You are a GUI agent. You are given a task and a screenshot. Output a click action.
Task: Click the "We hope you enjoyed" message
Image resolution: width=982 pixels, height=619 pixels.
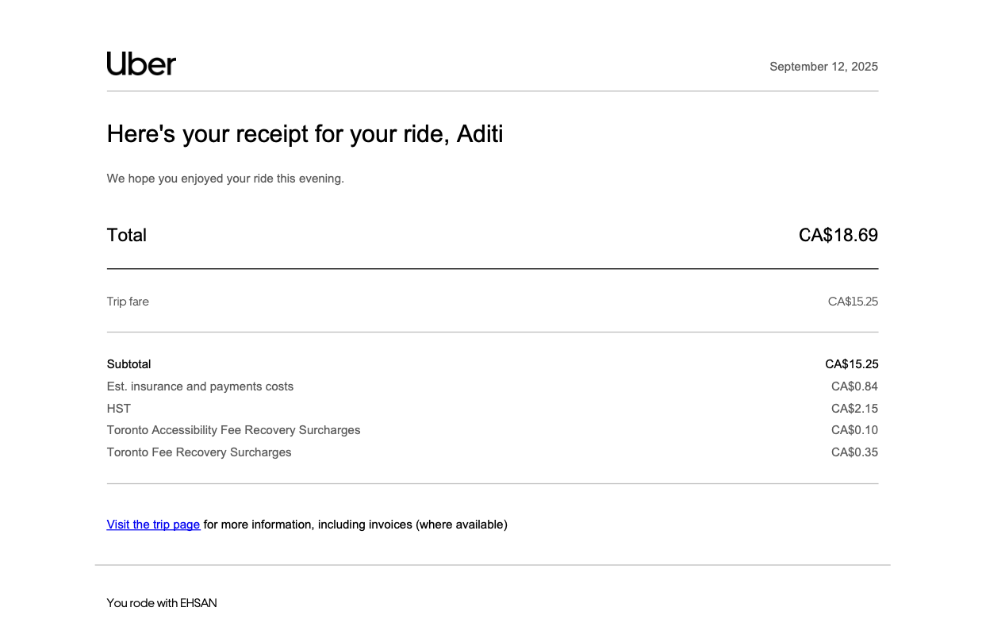(225, 179)
